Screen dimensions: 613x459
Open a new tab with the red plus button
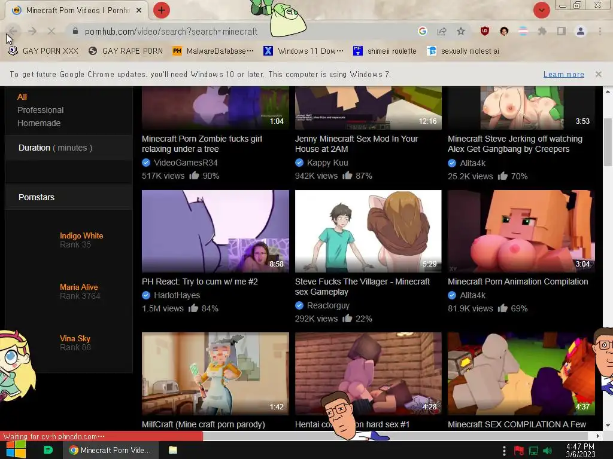162,10
